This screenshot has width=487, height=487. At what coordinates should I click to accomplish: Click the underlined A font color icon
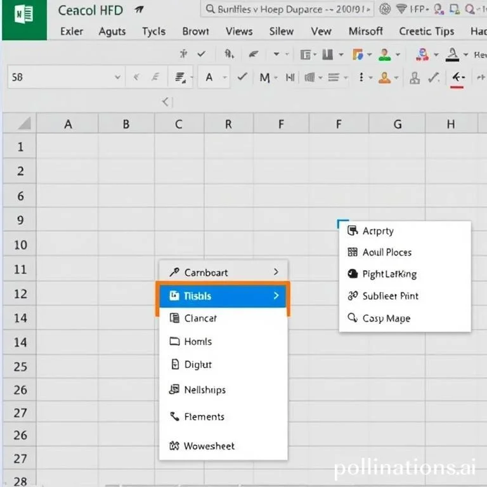(x=452, y=55)
